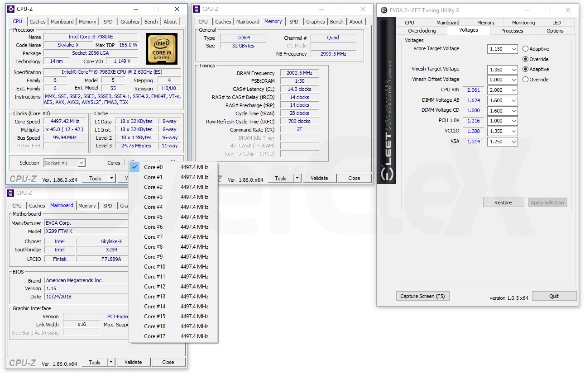Click the Intel Core i9 Extreme logo
Viewport: 585px width, 373px height.
[x=161, y=49]
